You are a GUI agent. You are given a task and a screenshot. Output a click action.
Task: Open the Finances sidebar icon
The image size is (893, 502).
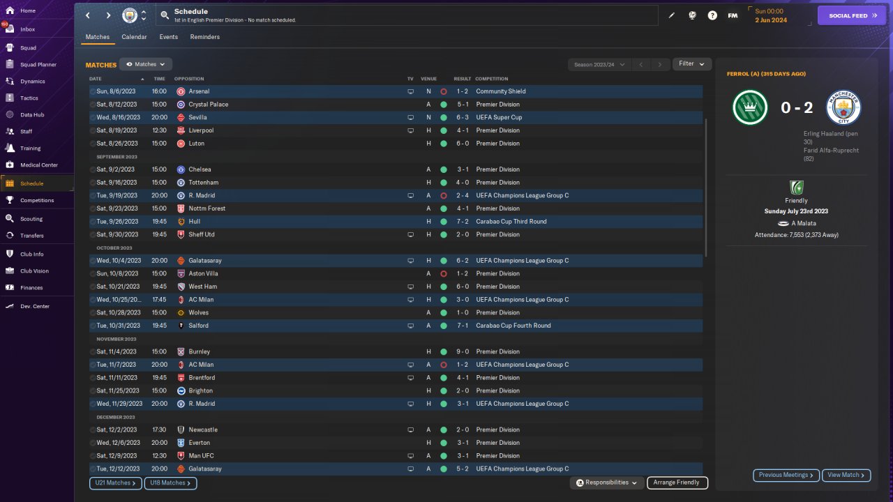pos(10,287)
